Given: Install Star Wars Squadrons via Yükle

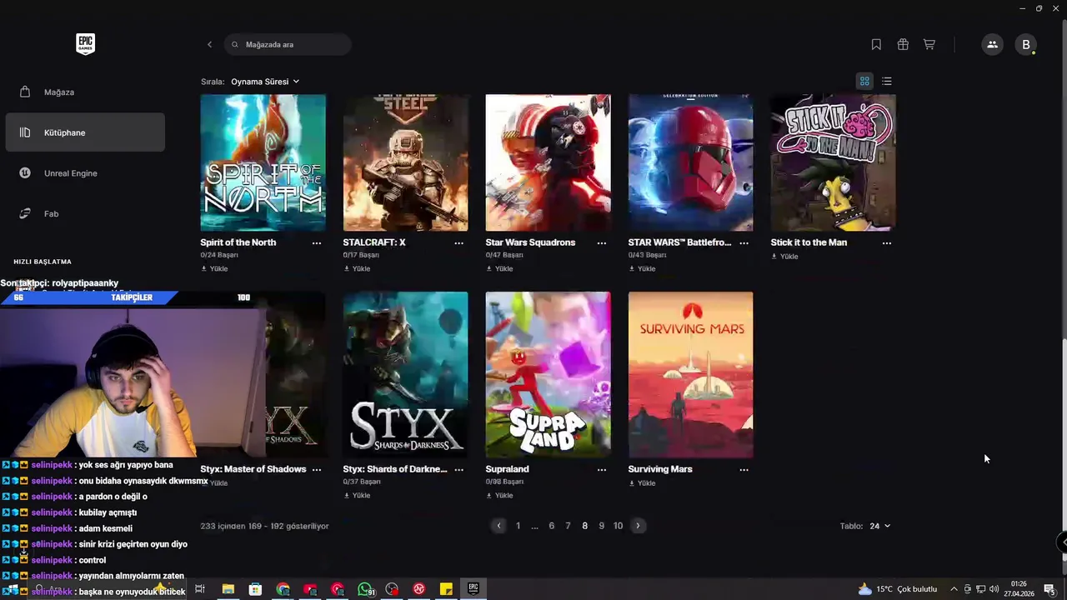Looking at the screenshot, I should point(499,268).
